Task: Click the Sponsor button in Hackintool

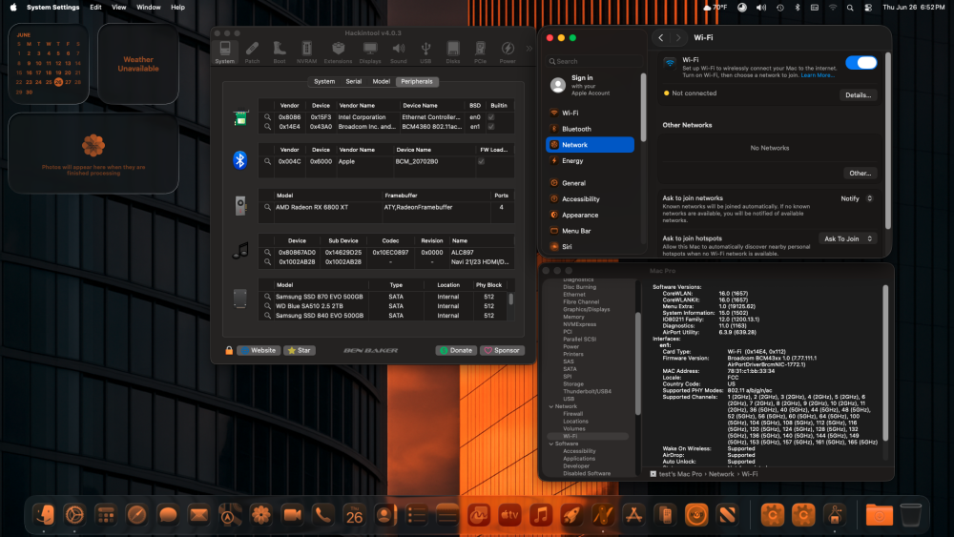Action: point(502,350)
